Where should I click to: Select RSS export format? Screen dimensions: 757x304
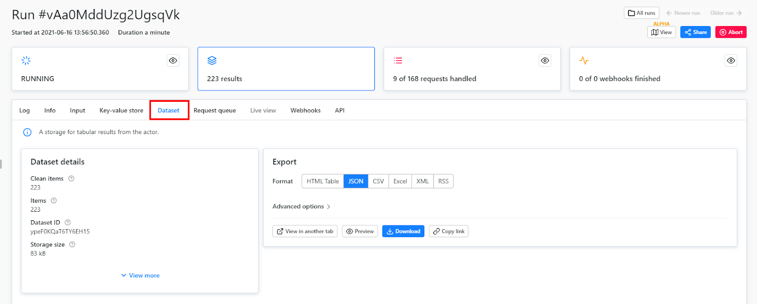coord(443,181)
